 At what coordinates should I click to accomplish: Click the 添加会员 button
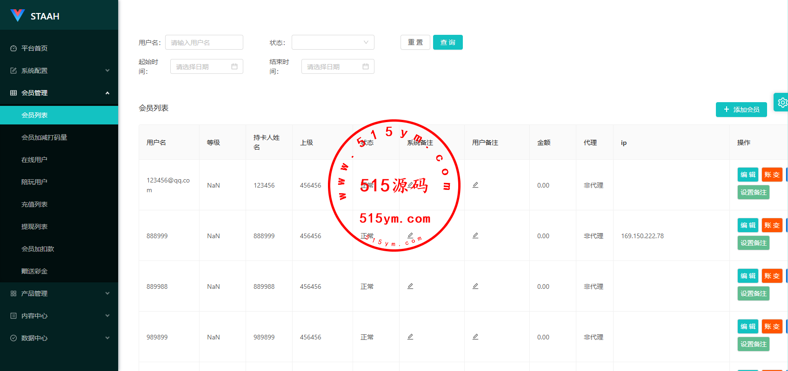(741, 110)
